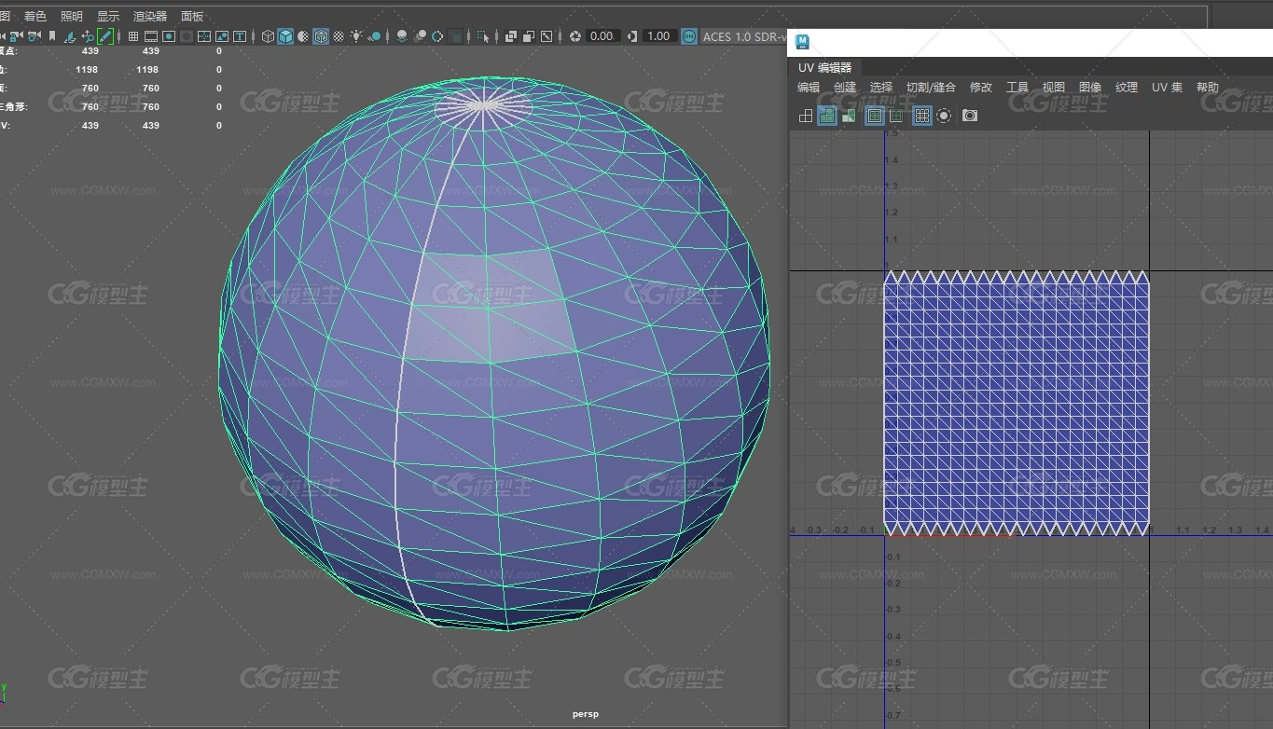The width and height of the screenshot is (1273, 729).
Task: Click the Maya logo in UV window title
Action: click(802, 42)
